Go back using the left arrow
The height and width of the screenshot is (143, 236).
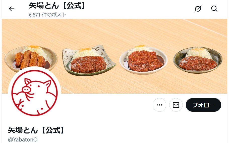(x=12, y=9)
